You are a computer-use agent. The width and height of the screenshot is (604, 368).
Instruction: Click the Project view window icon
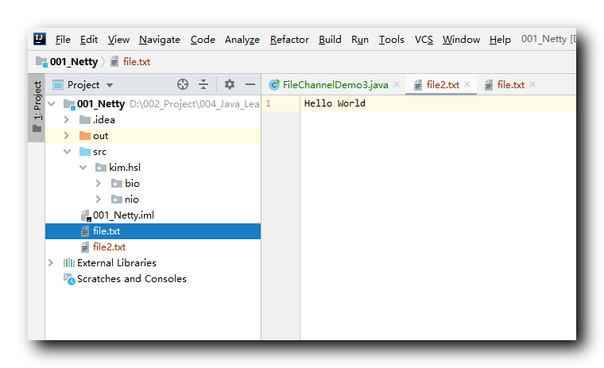pos(58,85)
